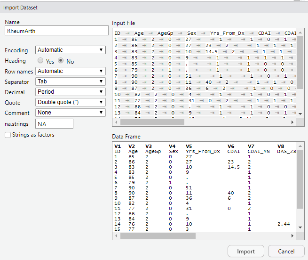Expand the Comment dropdown showing None
The image size is (308, 260).
71,113
